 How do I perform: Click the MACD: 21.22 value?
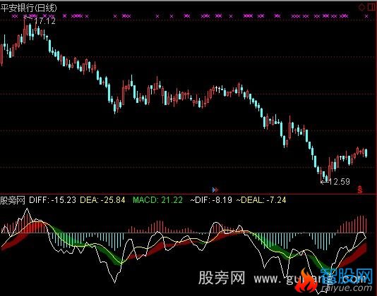coord(157,199)
